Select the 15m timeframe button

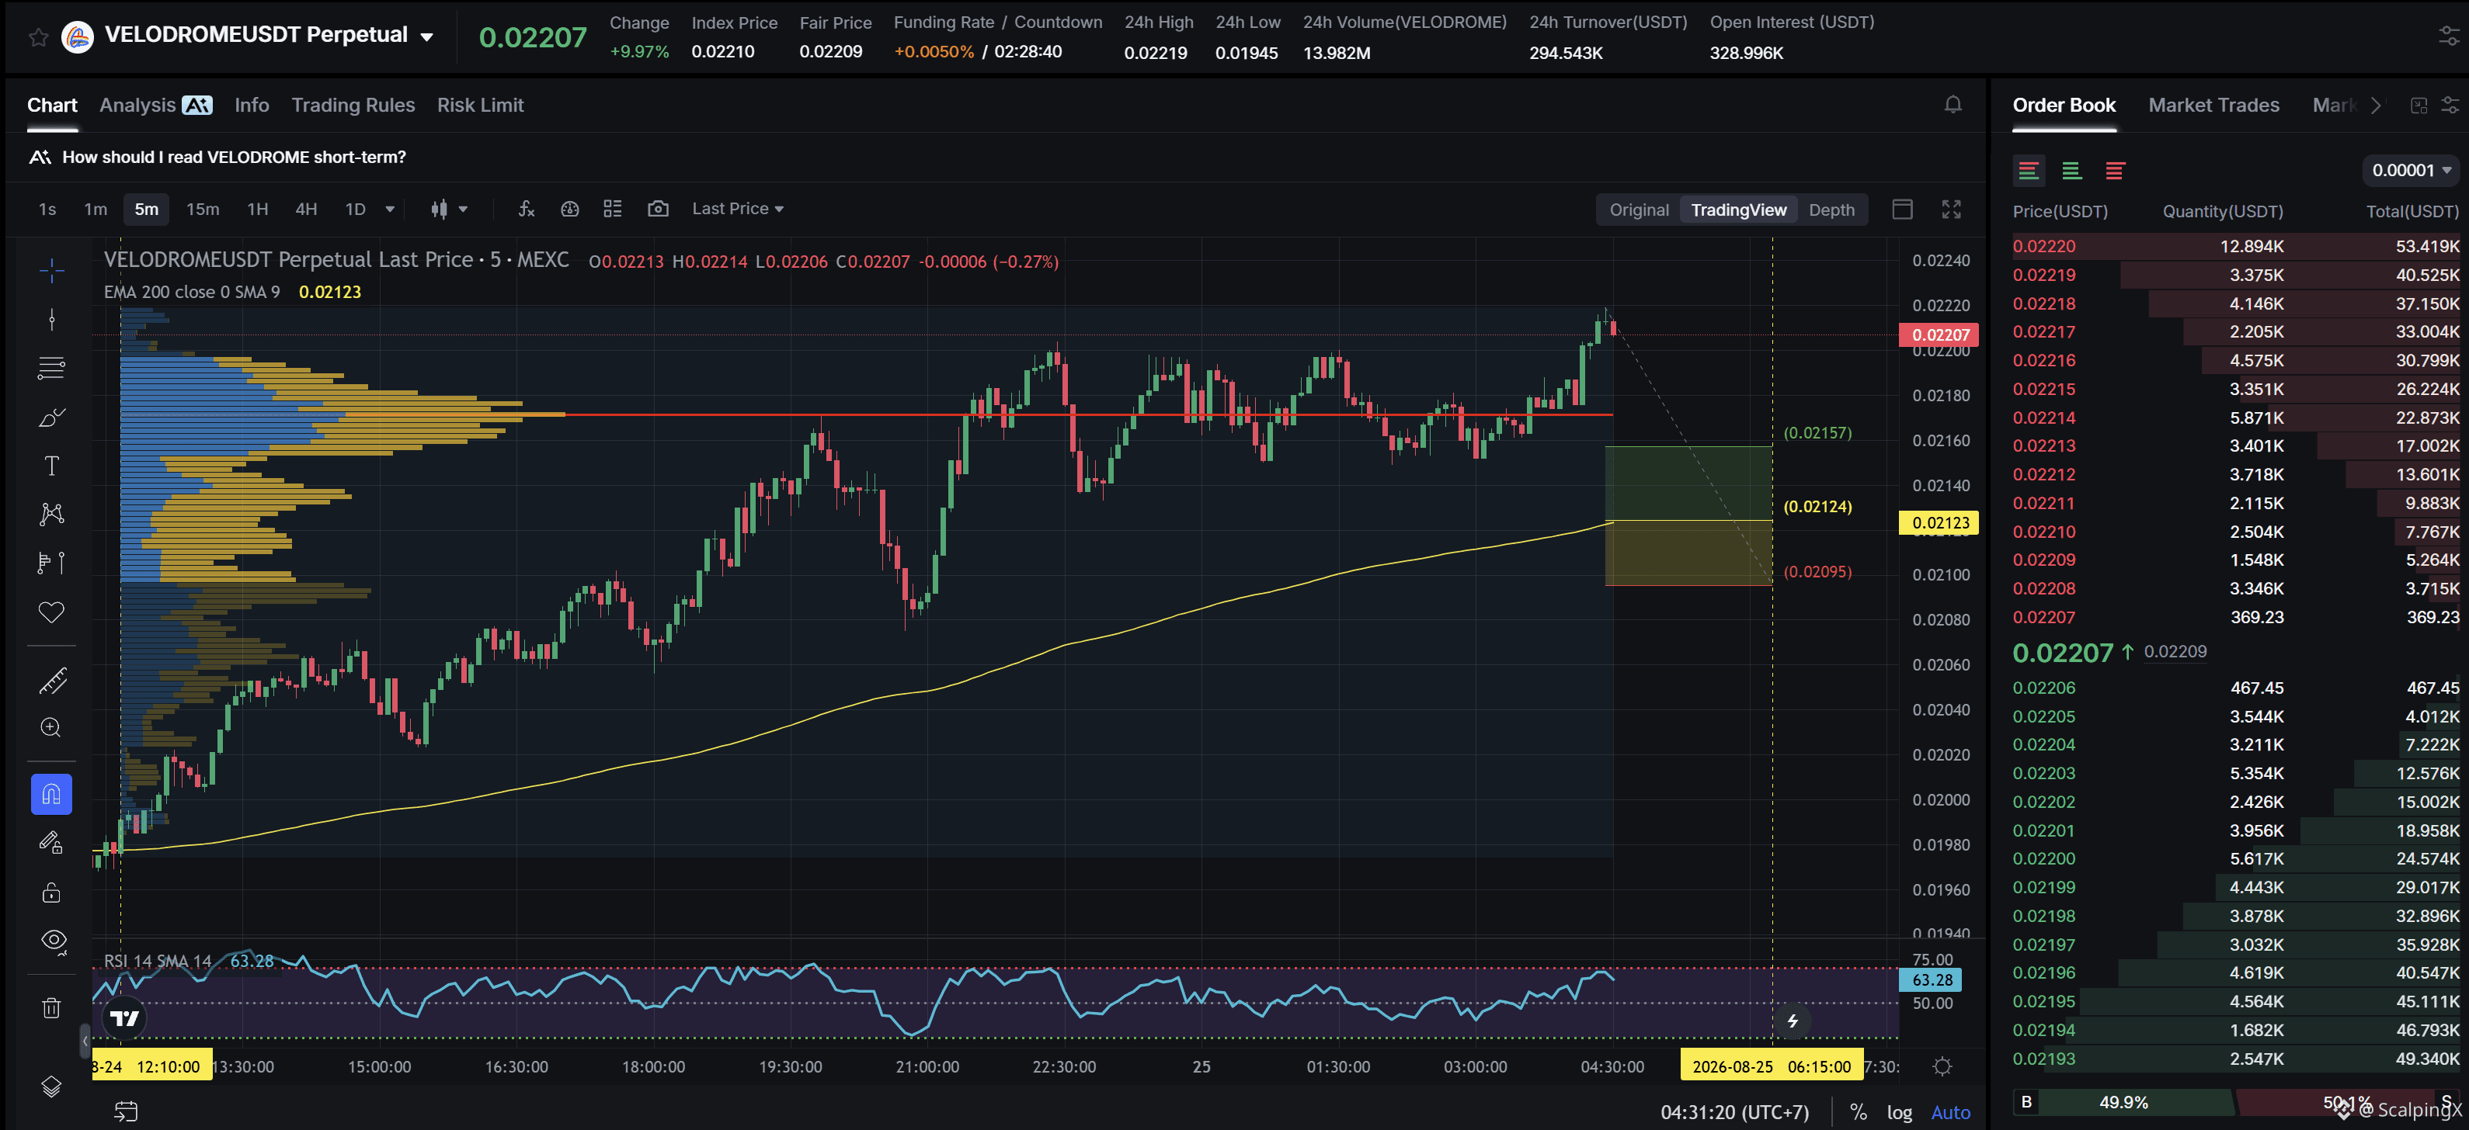202,209
